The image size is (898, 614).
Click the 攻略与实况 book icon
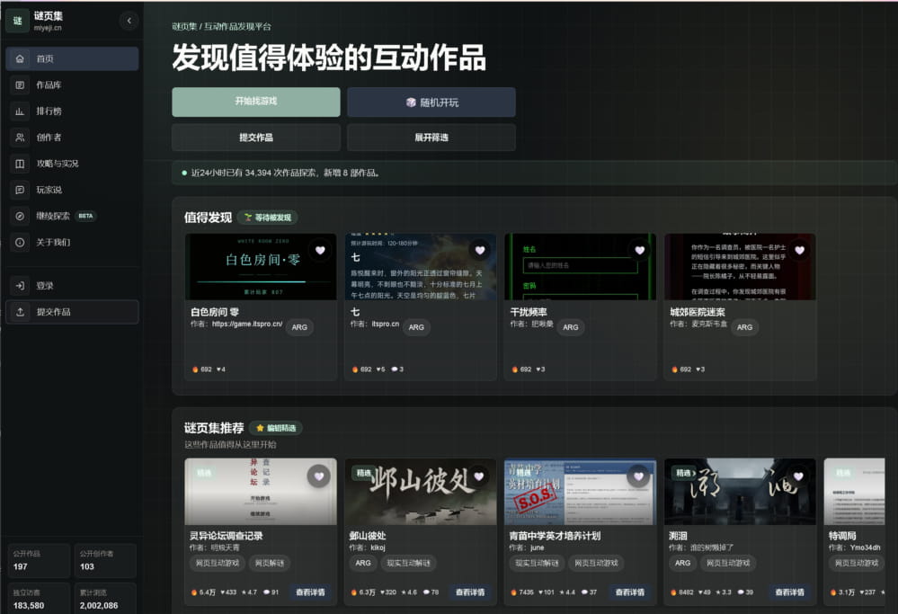20,164
